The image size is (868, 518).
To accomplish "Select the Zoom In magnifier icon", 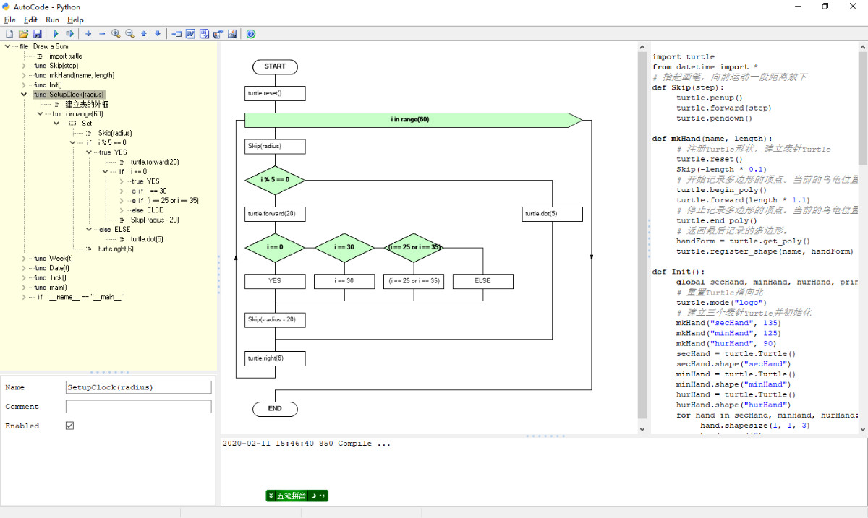I will tap(115, 34).
